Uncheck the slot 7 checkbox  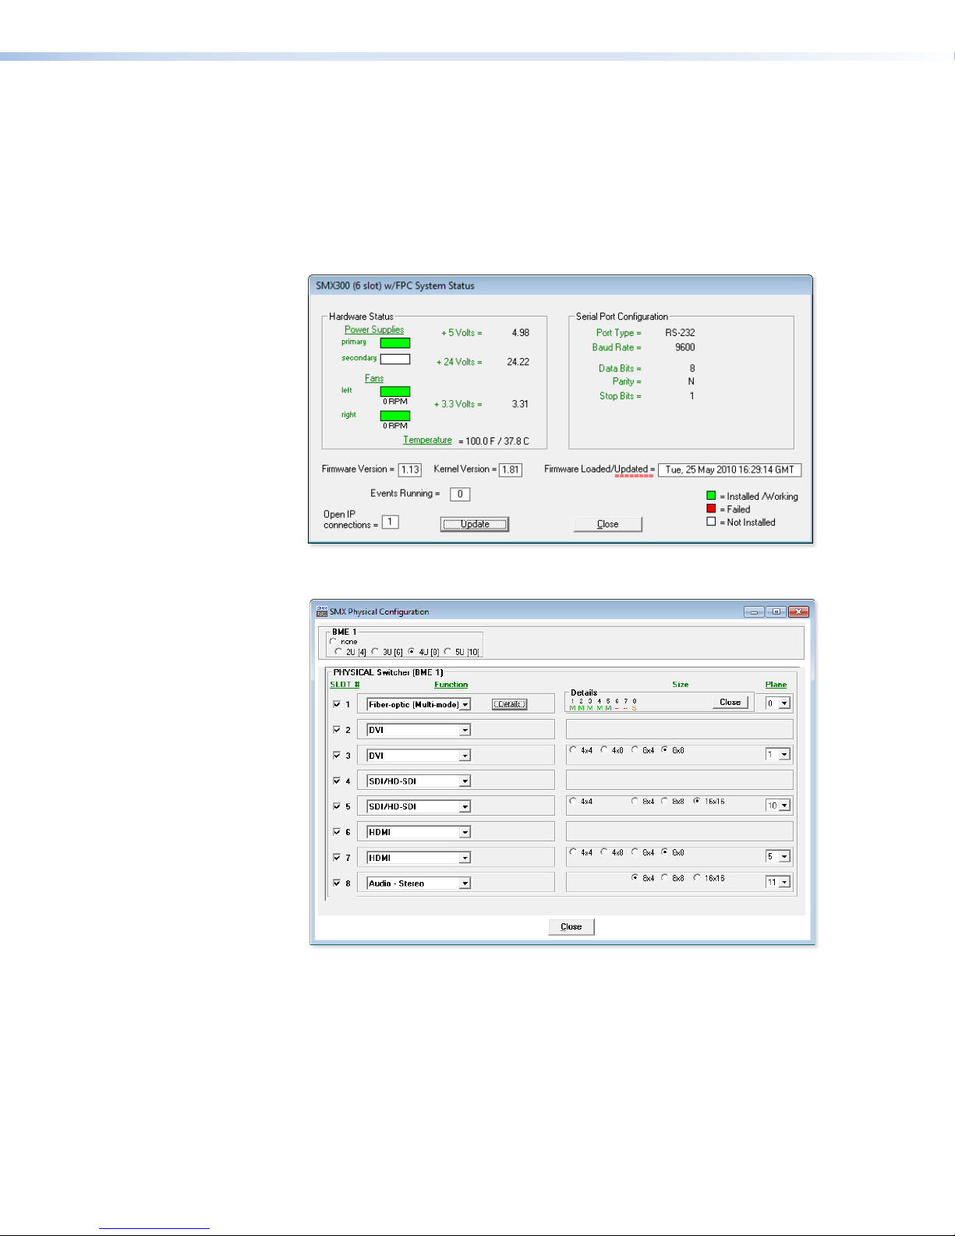[337, 857]
